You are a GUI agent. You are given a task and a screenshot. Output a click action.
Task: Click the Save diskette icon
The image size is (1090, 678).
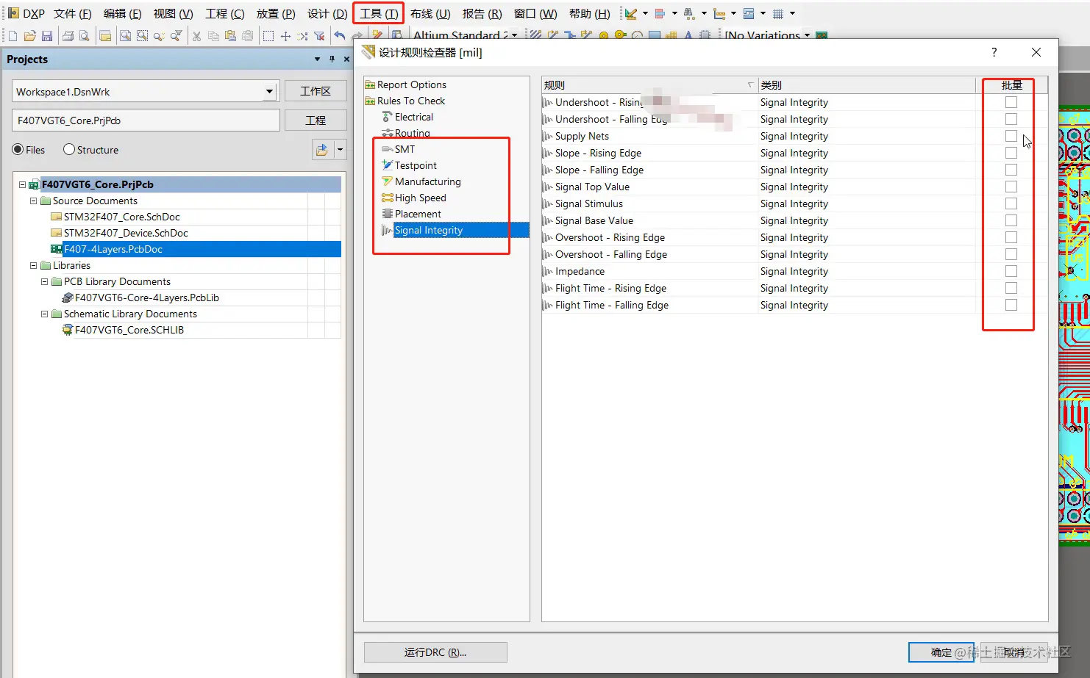[x=47, y=35]
